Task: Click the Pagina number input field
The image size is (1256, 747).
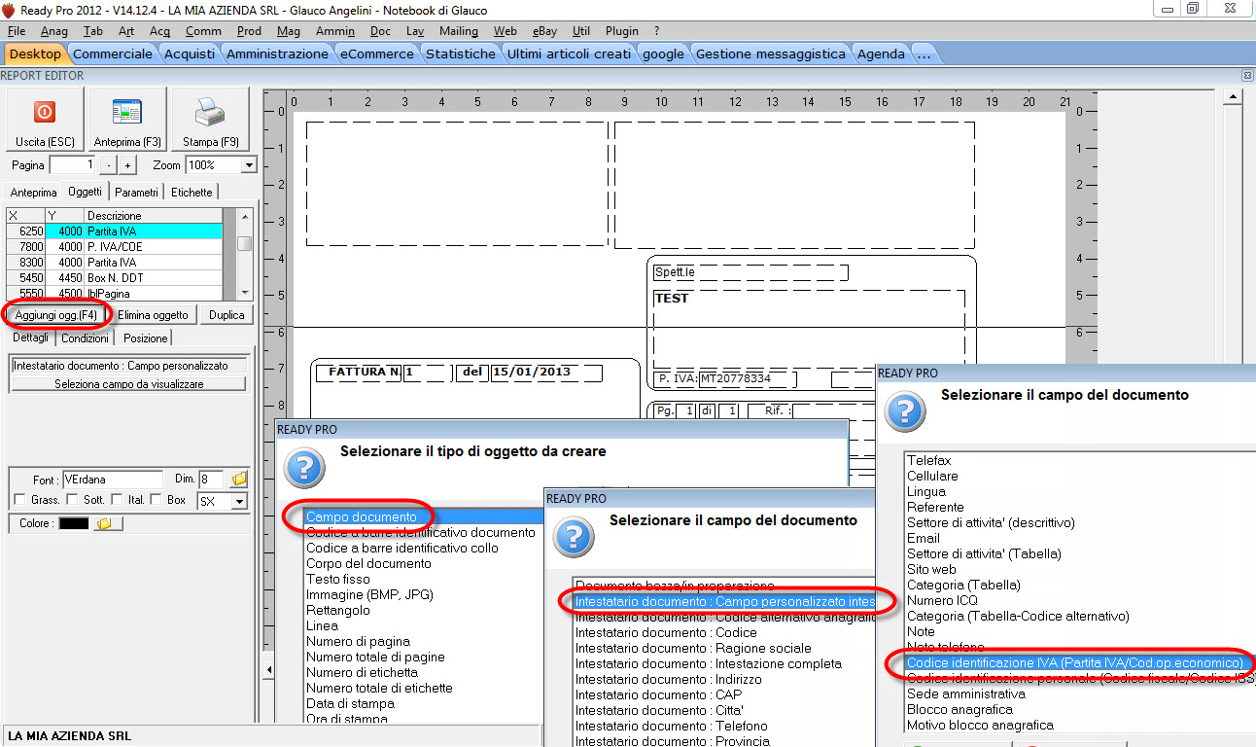Action: click(x=73, y=165)
